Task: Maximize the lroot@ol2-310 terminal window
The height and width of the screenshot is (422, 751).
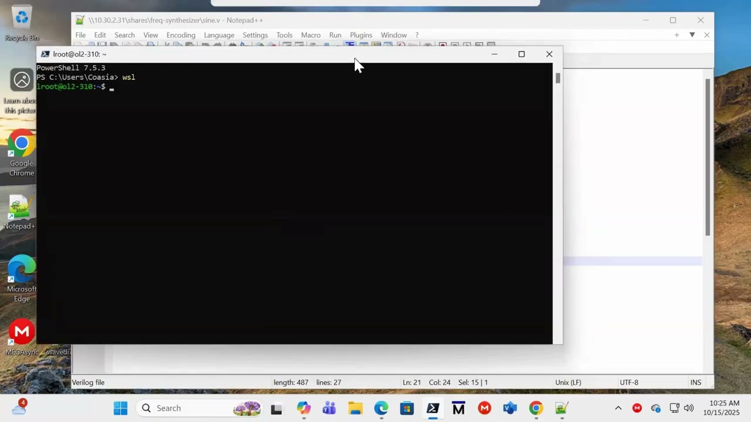Action: [522, 54]
